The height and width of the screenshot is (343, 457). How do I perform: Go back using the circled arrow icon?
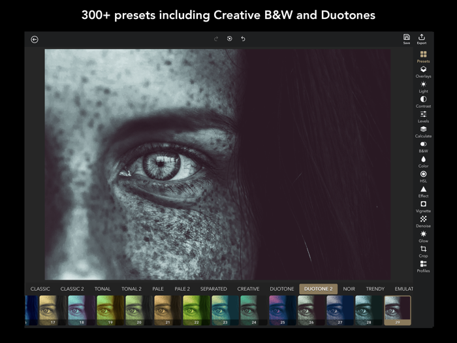(35, 39)
